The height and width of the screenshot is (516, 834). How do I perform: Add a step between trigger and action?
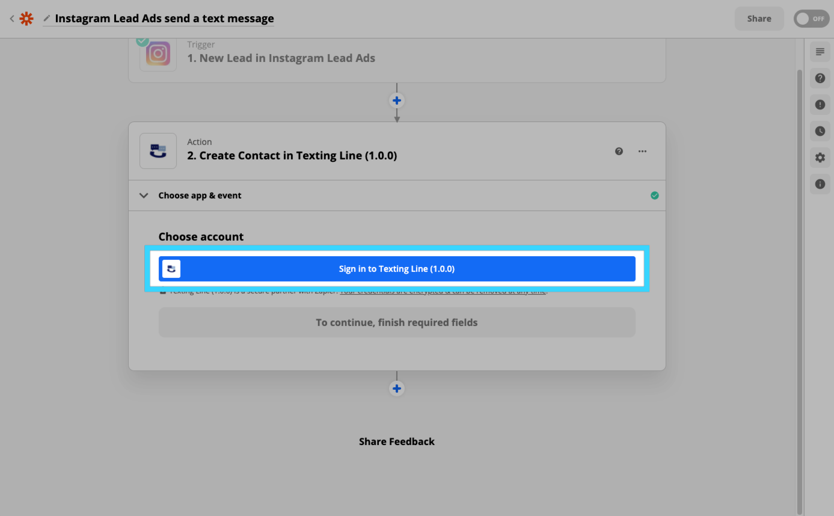(x=397, y=100)
